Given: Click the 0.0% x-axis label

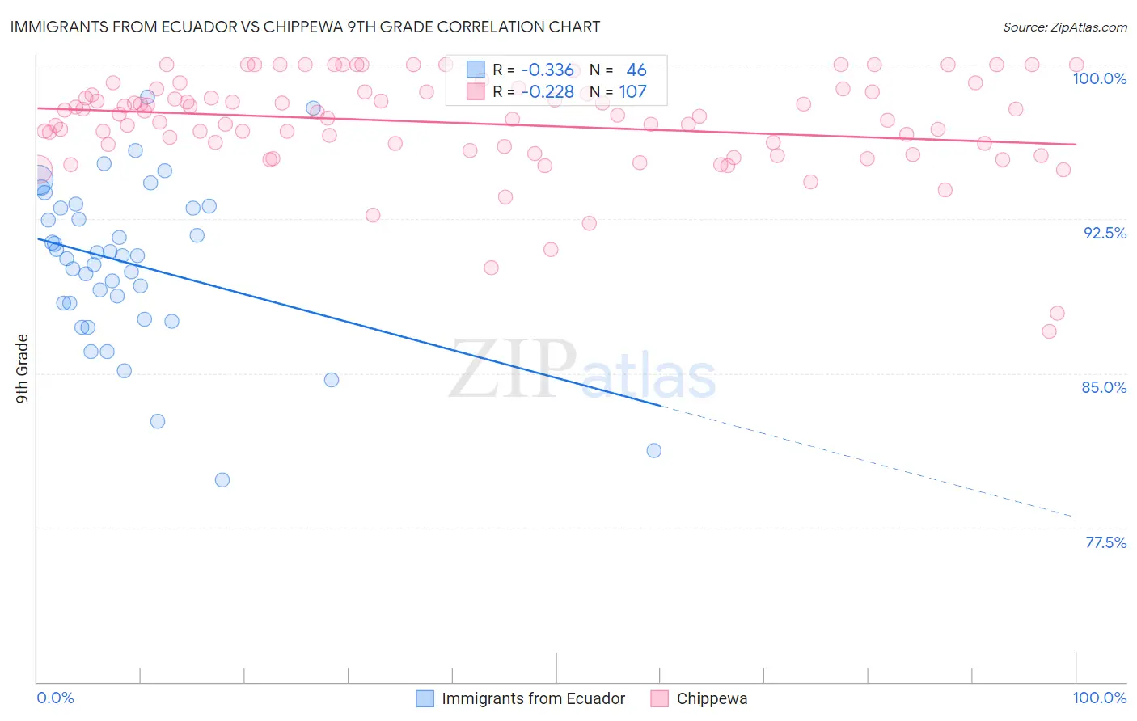Looking at the screenshot, I should click(56, 698).
